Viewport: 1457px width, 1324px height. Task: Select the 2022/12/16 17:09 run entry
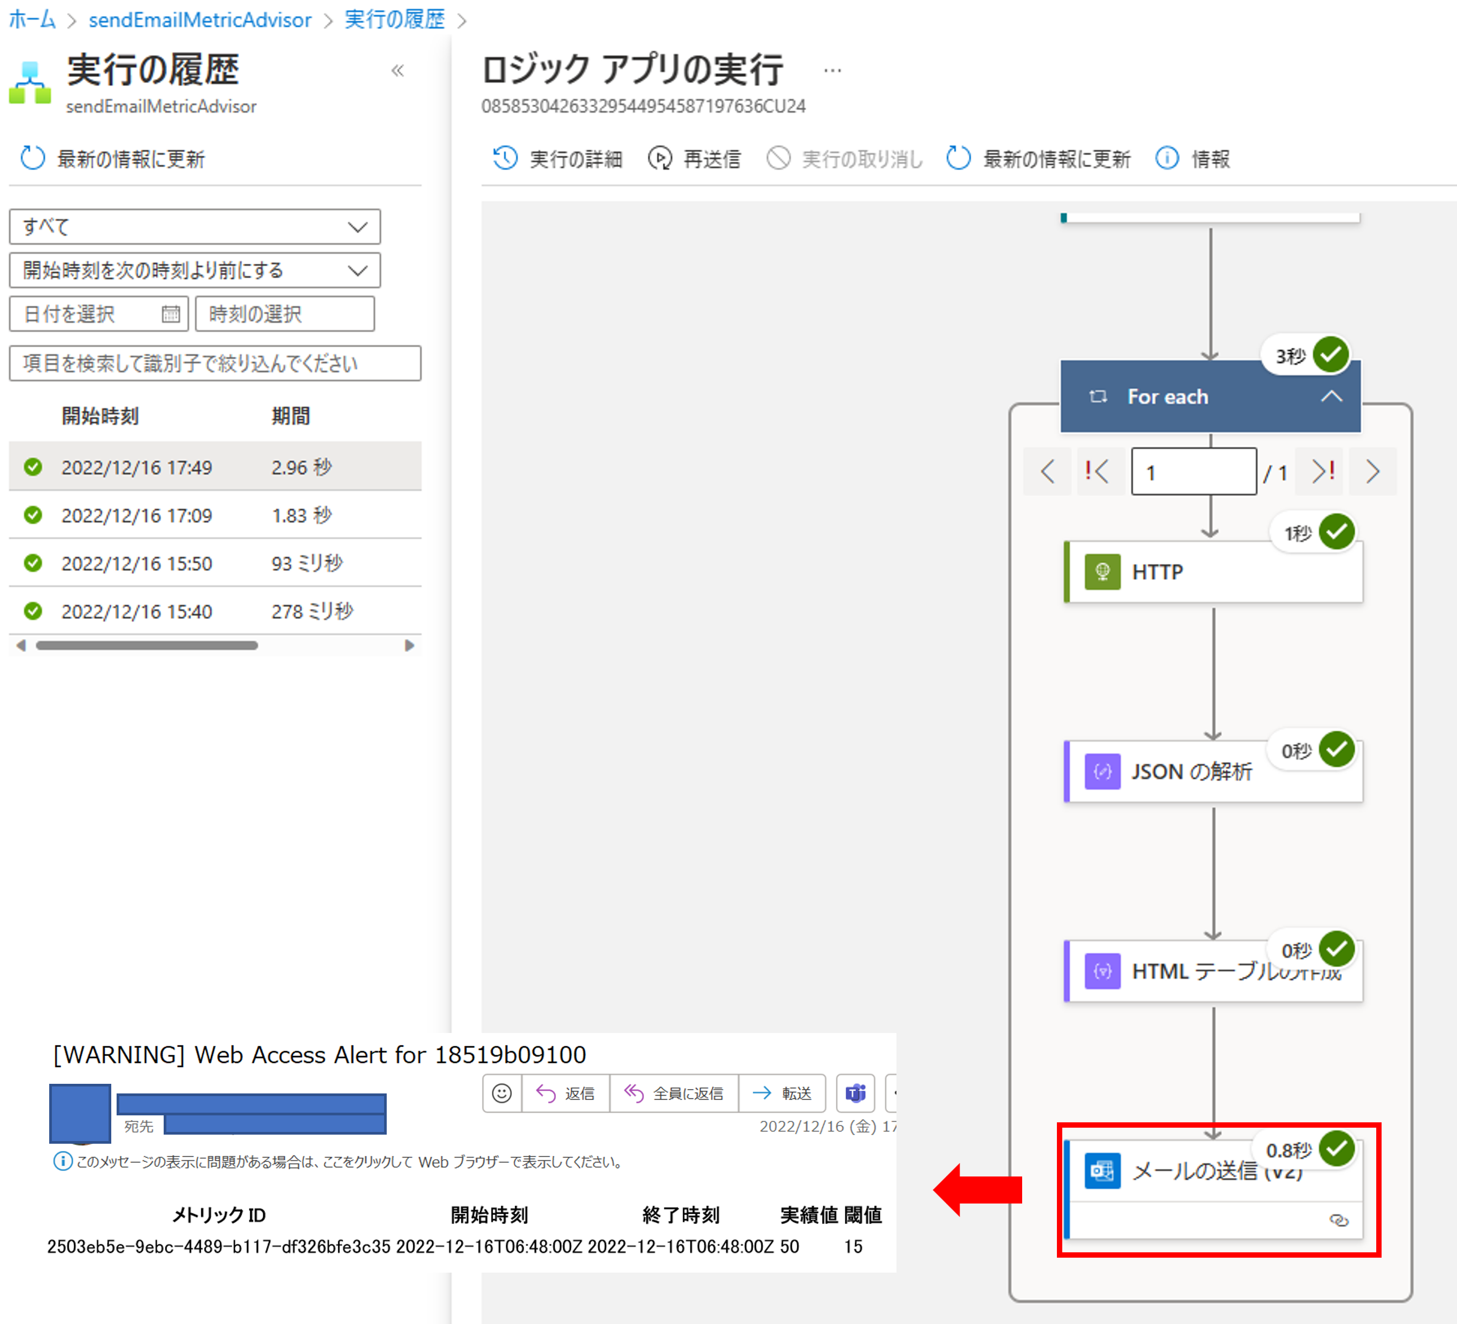pyautogui.click(x=137, y=515)
